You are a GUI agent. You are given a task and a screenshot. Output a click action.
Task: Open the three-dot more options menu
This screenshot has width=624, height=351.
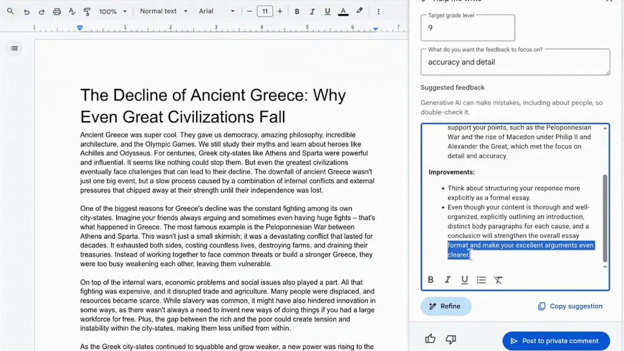pyautogui.click(x=378, y=11)
